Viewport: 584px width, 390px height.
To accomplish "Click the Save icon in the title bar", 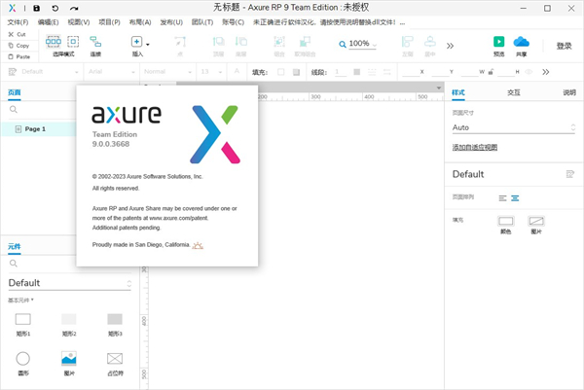I will pyautogui.click(x=37, y=8).
